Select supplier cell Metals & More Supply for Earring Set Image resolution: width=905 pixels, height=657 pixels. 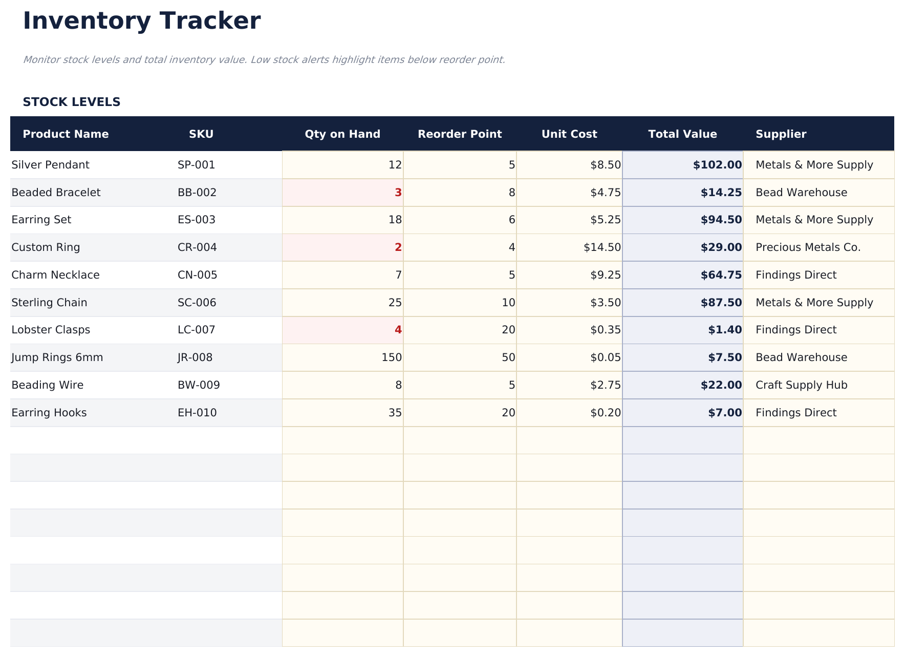814,220
